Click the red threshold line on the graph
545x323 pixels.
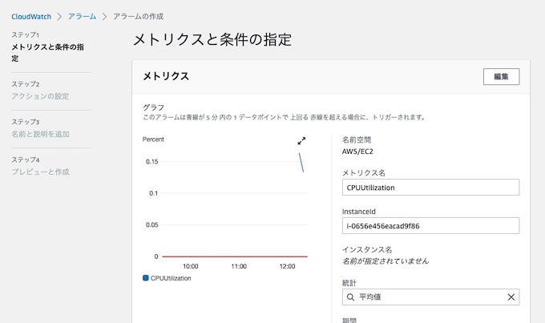235,256
